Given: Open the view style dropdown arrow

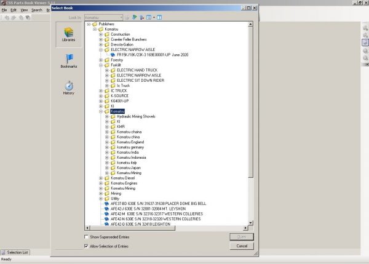Looking at the screenshot, I should pos(154,17).
